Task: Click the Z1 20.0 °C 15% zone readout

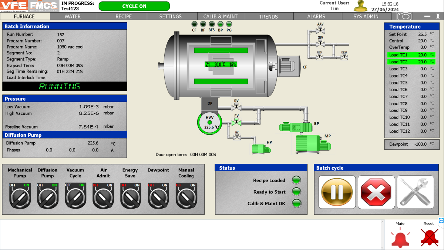Action: coord(221,64)
